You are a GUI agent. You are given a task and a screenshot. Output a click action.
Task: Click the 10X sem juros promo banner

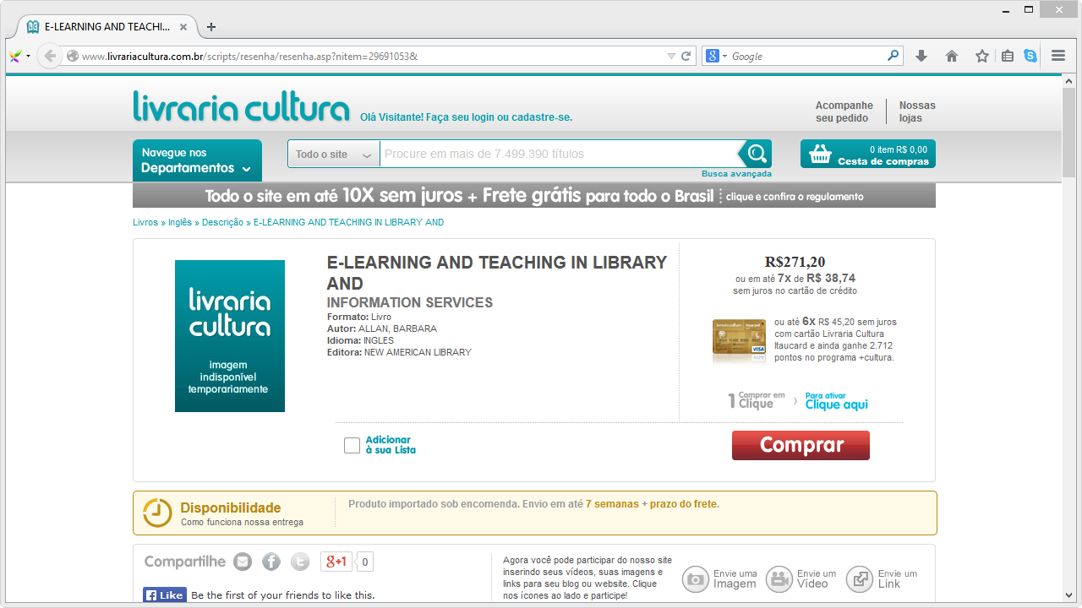coord(534,196)
